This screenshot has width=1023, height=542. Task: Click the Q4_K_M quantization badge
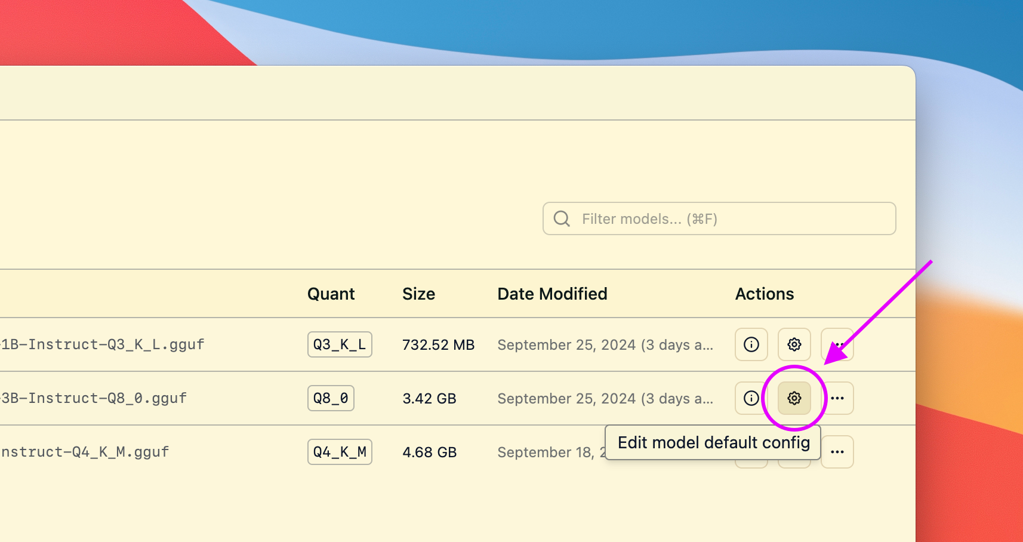click(340, 452)
